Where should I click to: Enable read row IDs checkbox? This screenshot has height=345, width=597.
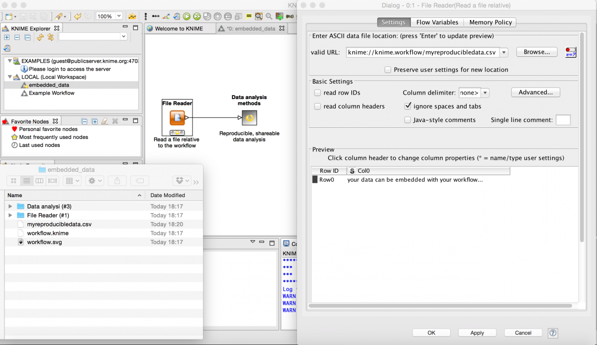[317, 93]
